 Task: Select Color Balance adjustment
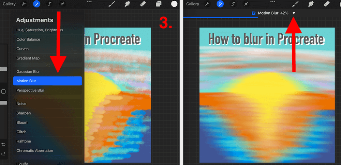pos(47,39)
